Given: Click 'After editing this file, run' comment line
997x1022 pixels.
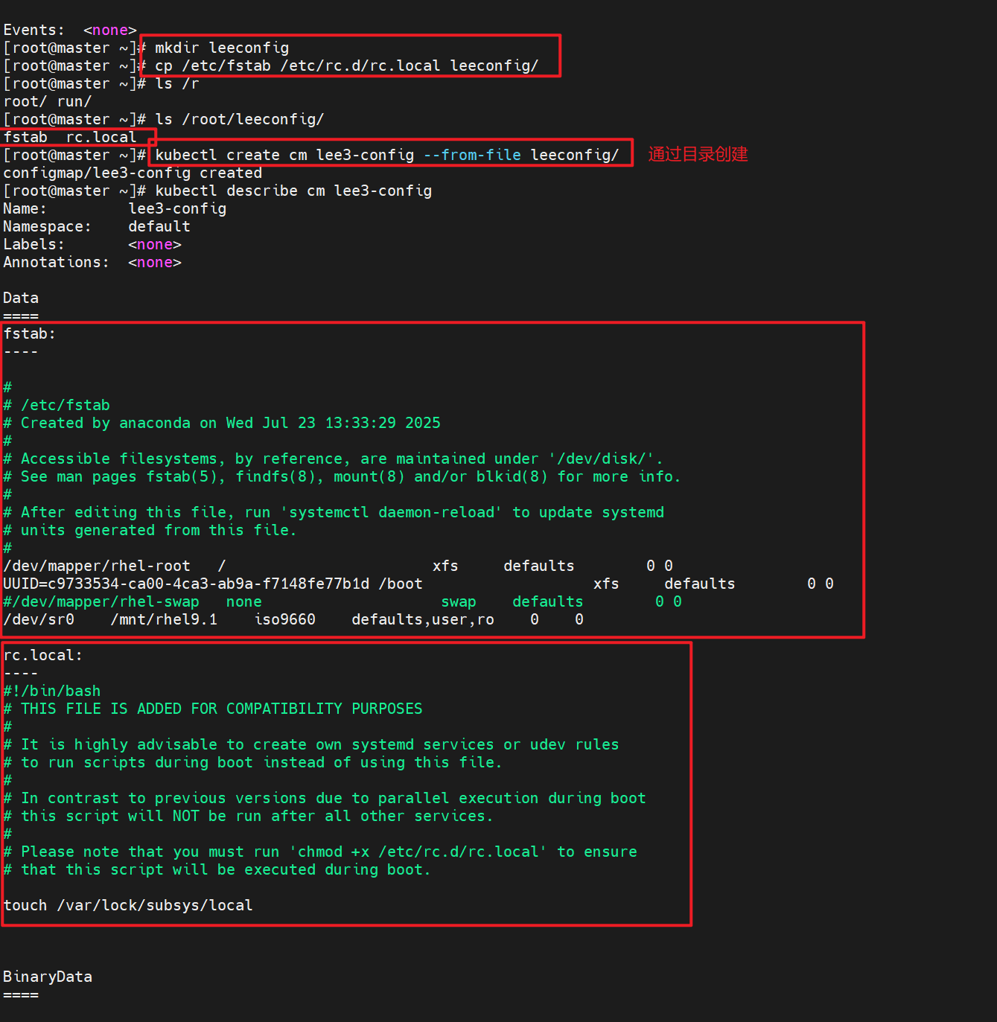Looking at the screenshot, I should (334, 512).
